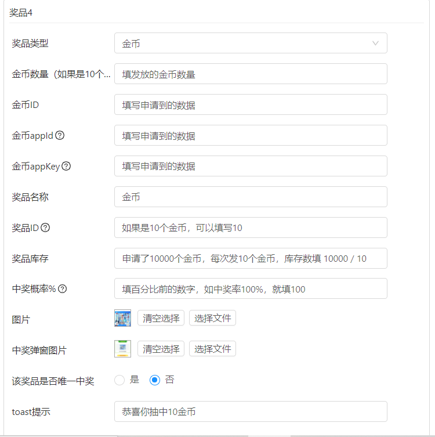Click help icon next to 金币appKey

tap(66, 166)
